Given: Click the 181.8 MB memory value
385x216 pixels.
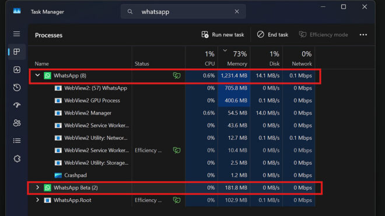Looking at the screenshot, I should click(x=236, y=188).
